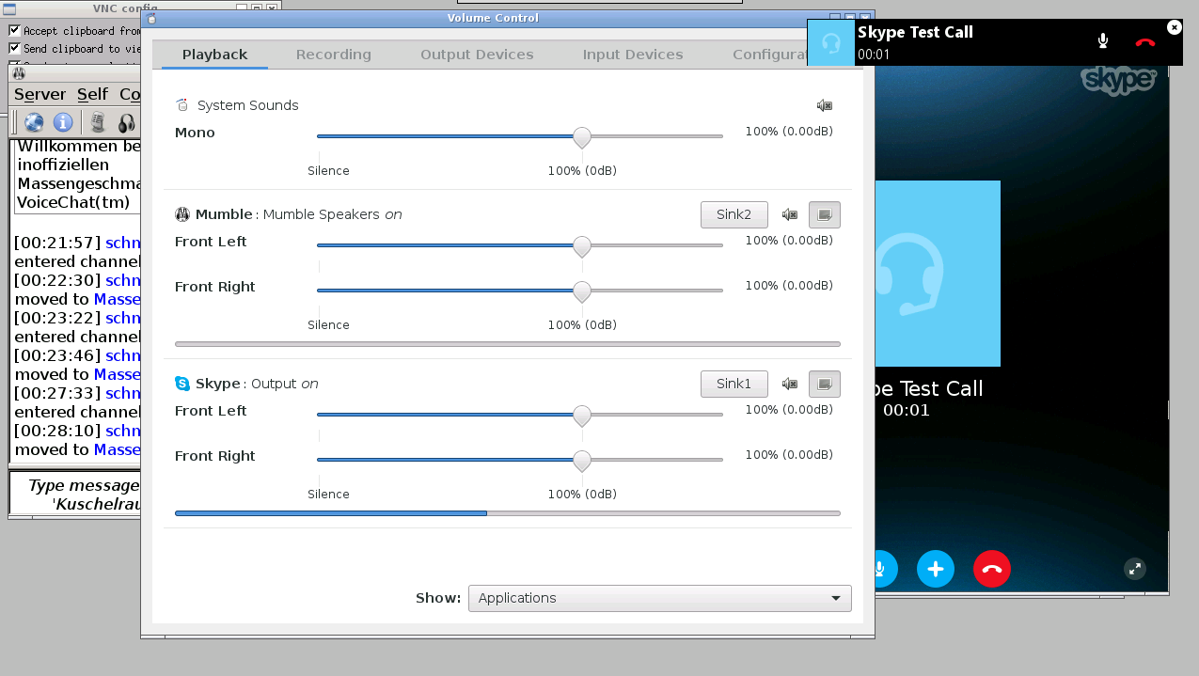The image size is (1199, 676).
Task: Open the Show Applications dropdown
Action: click(x=659, y=598)
